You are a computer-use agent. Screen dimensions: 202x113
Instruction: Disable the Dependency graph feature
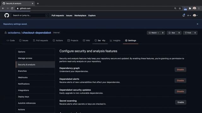coord(180,70)
